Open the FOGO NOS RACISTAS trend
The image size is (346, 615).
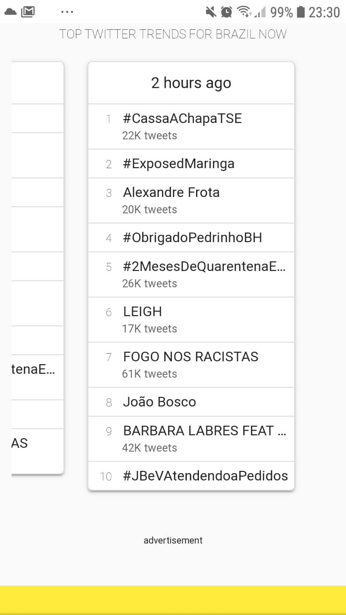191,365
